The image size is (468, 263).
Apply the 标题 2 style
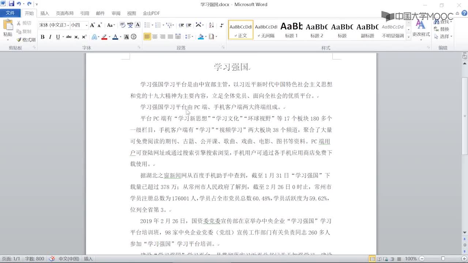coord(317,30)
